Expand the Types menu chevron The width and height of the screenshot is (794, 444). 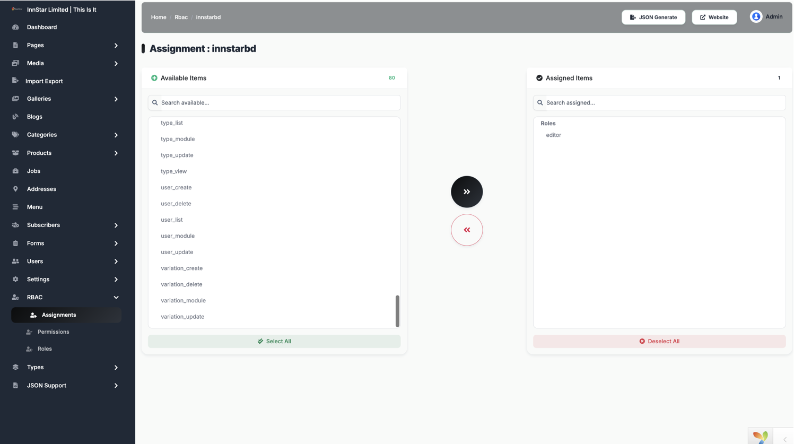click(x=116, y=368)
